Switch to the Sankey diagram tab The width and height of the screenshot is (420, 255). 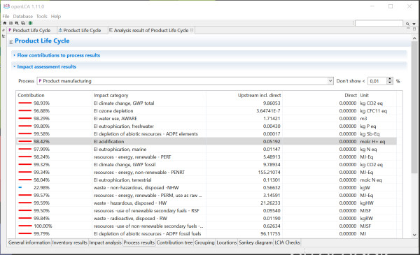pyautogui.click(x=255, y=242)
